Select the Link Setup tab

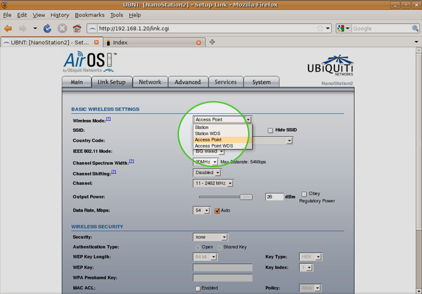[x=111, y=82]
